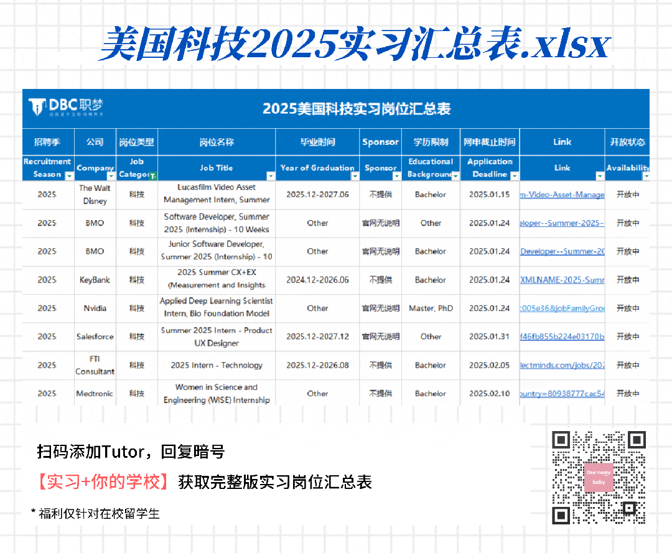Select the 'FTI Consultant' company cell
This screenshot has width=672, height=553.
[x=95, y=365]
